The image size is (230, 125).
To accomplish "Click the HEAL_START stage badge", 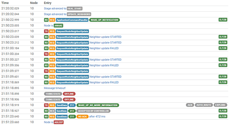I will tap(75, 9).
